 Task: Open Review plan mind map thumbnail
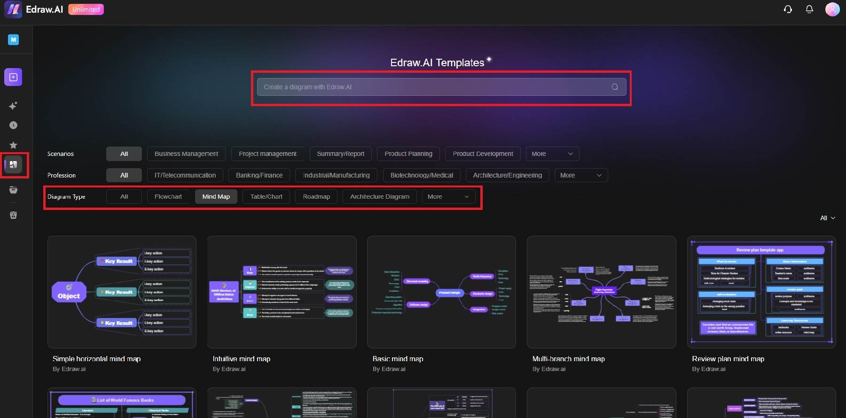[761, 292]
